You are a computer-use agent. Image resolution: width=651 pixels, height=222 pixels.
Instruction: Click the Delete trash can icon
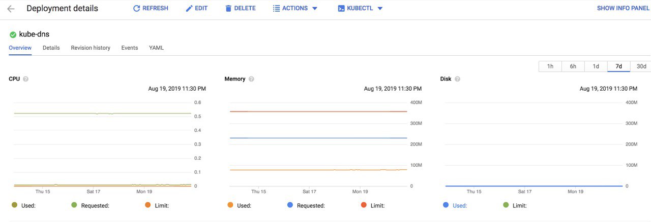click(x=228, y=9)
